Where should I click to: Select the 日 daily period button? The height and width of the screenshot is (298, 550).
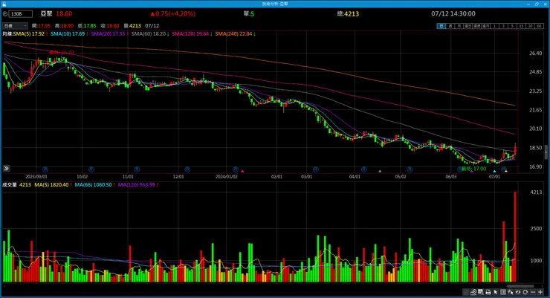[441, 26]
